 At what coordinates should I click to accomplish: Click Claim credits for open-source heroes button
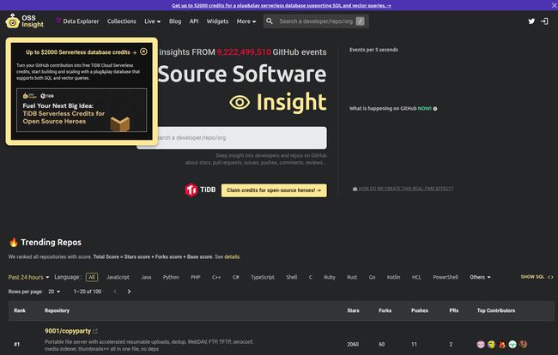click(274, 190)
